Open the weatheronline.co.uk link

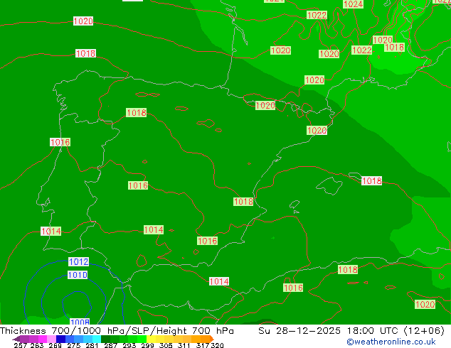click(391, 342)
